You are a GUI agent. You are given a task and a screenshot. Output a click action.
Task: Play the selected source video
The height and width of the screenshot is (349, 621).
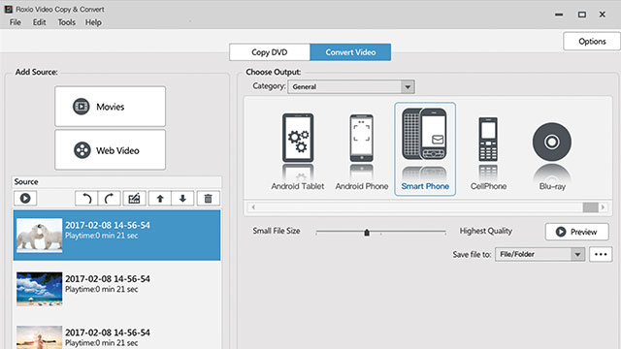[25, 198]
